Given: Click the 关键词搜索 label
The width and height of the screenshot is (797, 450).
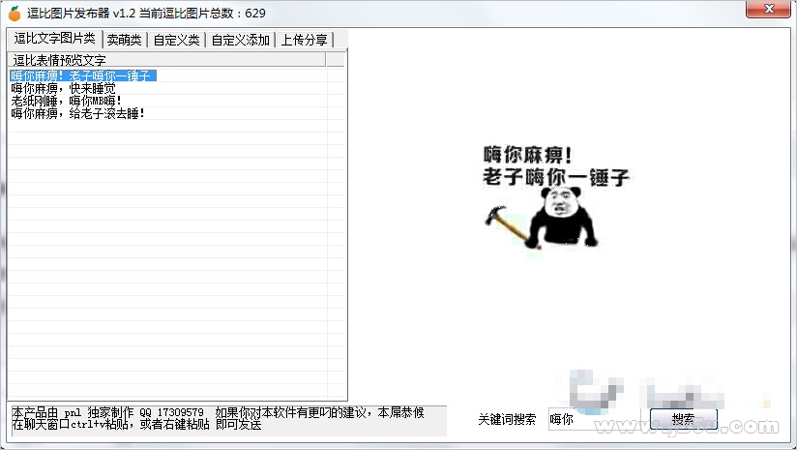Looking at the screenshot, I should (507, 419).
